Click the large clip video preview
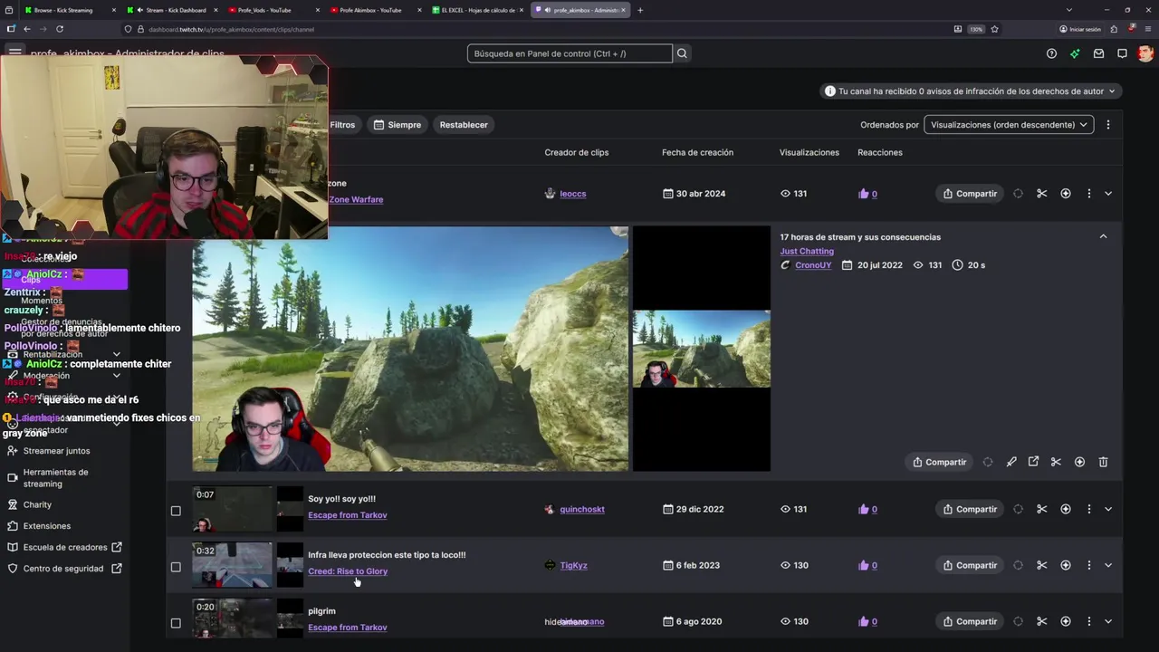Screen dimensions: 1159x652 (410, 349)
